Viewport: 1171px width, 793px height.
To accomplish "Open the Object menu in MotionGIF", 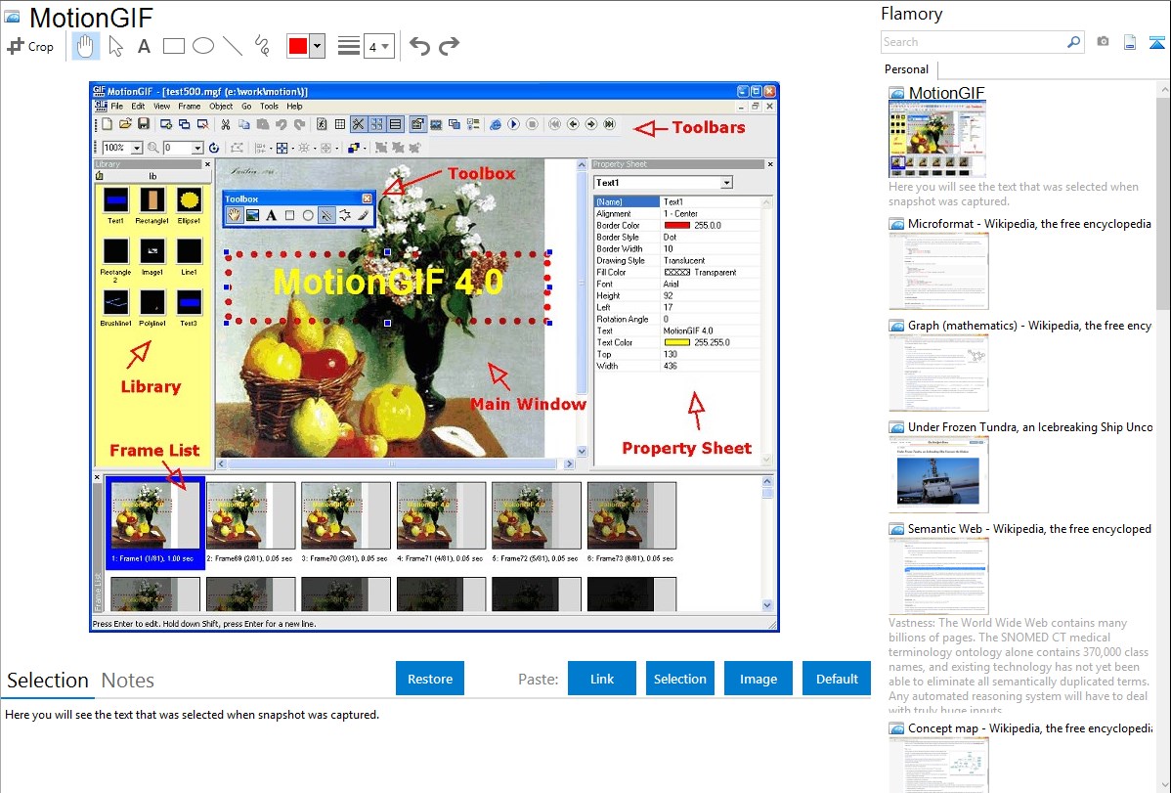I will (x=221, y=107).
